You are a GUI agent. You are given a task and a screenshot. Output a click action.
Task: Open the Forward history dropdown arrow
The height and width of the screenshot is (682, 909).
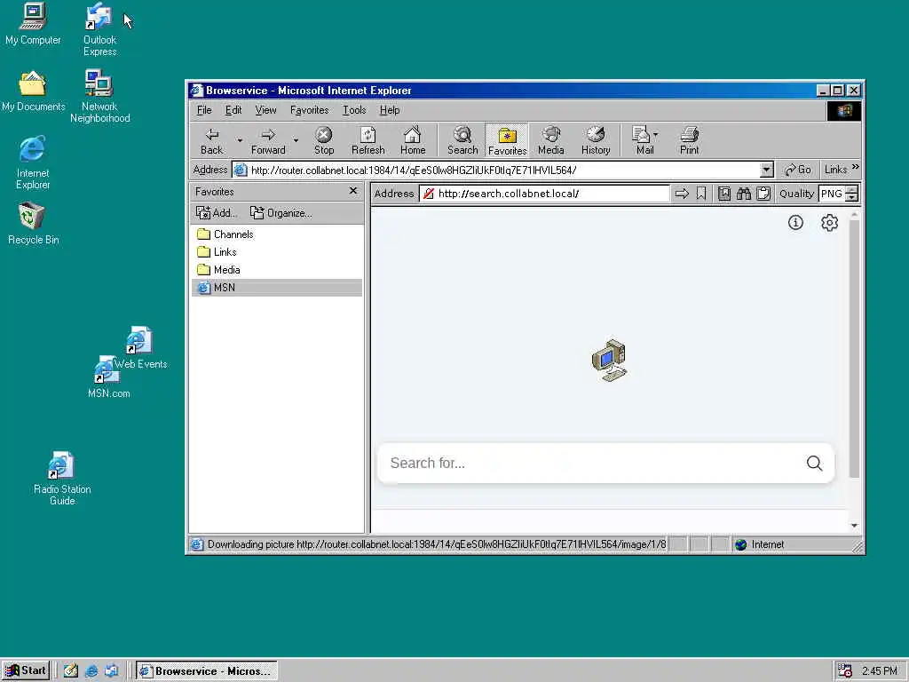click(296, 141)
